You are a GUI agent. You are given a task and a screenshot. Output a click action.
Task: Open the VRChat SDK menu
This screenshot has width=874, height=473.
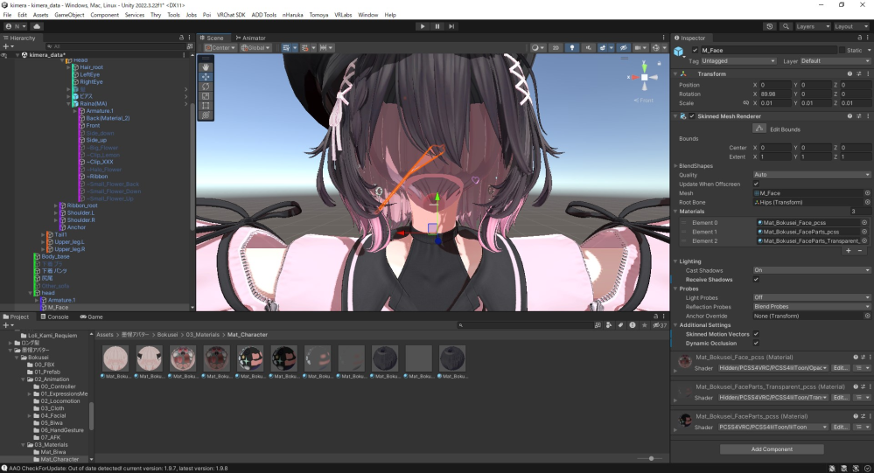(x=231, y=15)
